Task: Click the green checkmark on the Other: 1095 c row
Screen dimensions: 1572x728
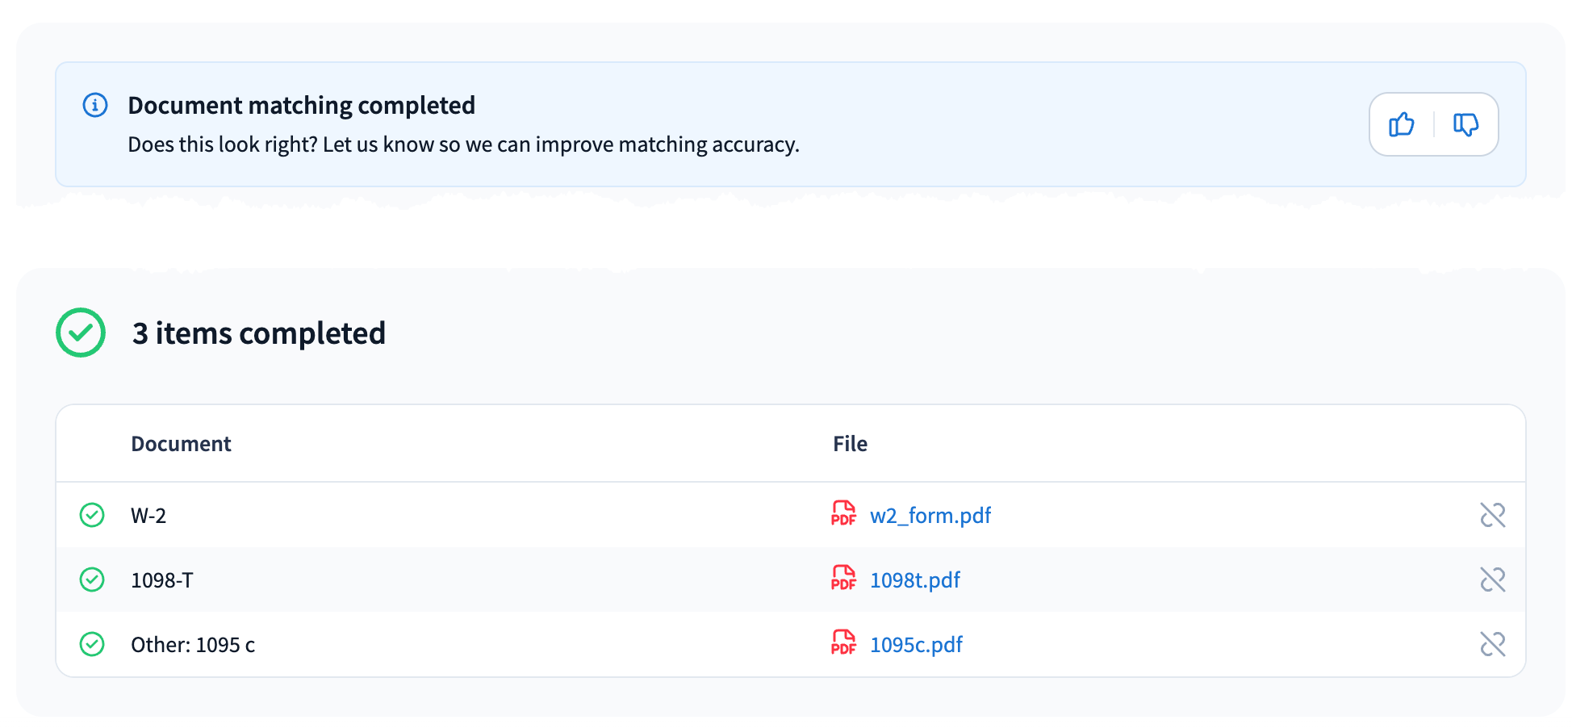Action: tap(92, 644)
